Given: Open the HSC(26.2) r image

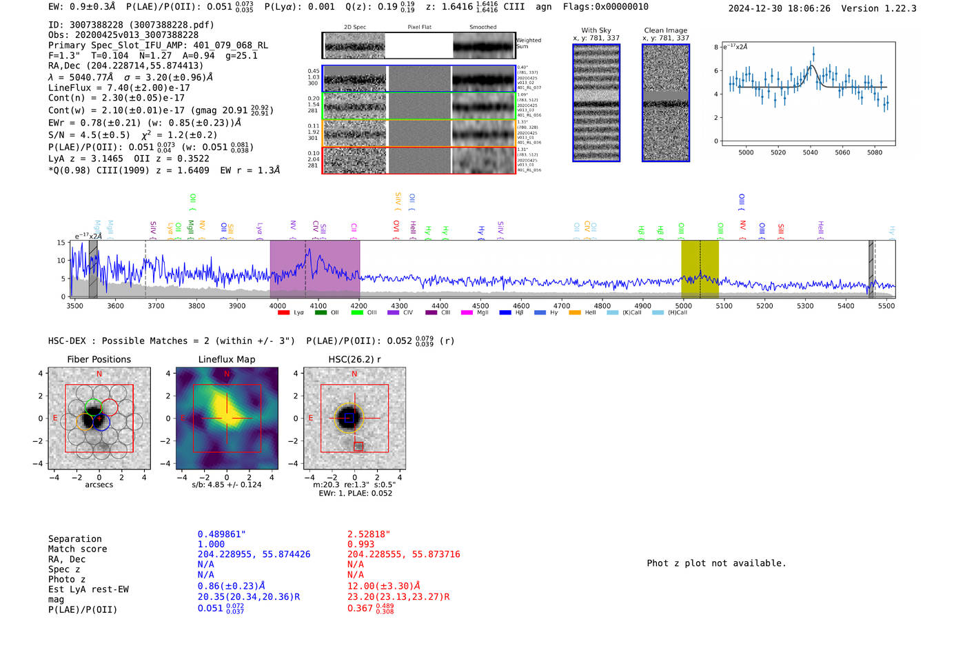Looking at the screenshot, I should [x=354, y=418].
